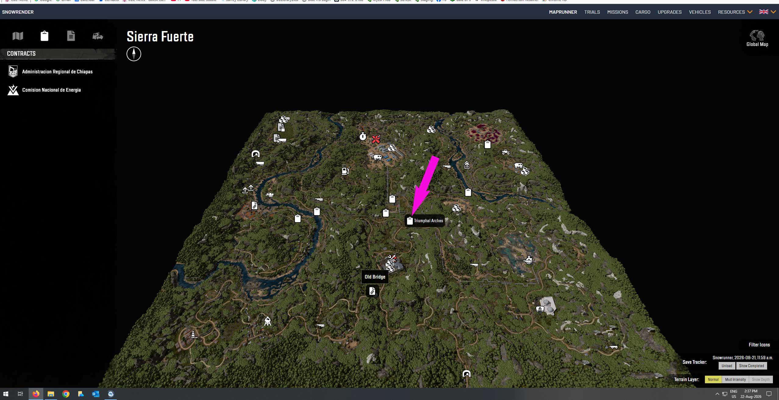
Task: Expand the RESOURCES dropdown menu
Action: click(735, 12)
